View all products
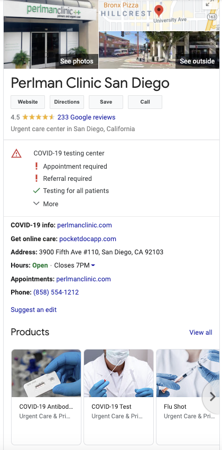Image resolution: width=222 pixels, height=450 pixels. point(201,332)
